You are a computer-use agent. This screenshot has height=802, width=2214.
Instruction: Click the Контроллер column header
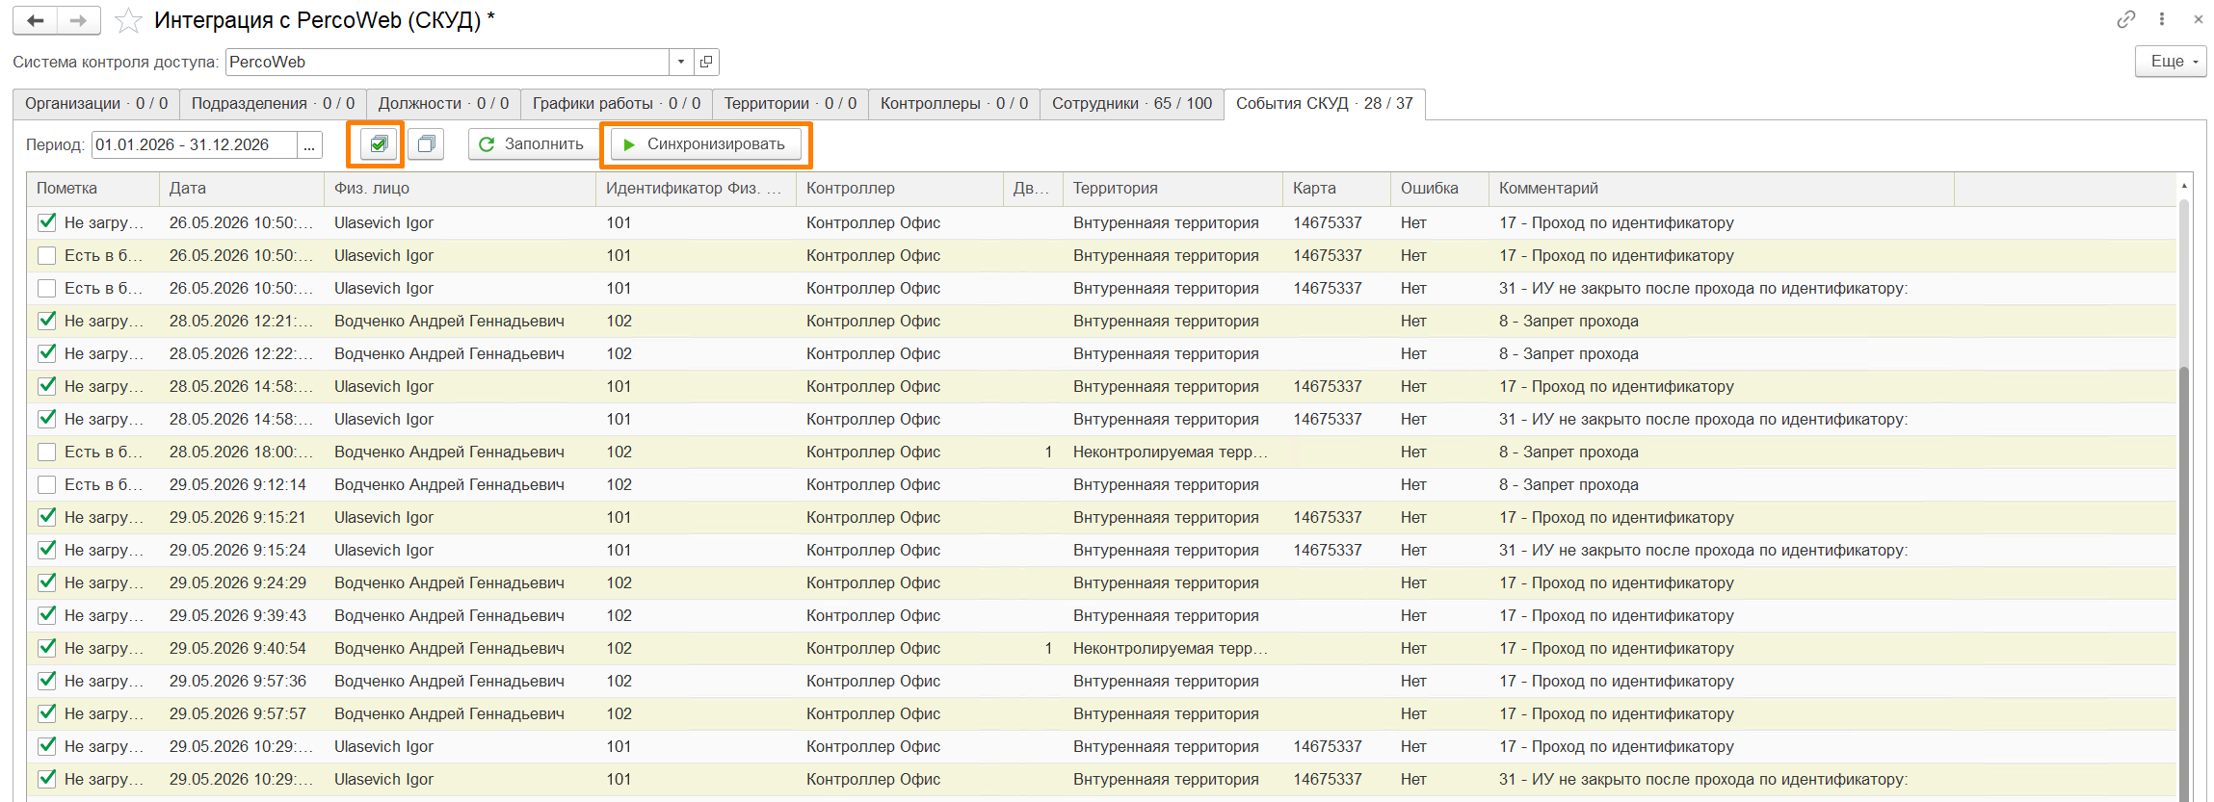point(900,189)
